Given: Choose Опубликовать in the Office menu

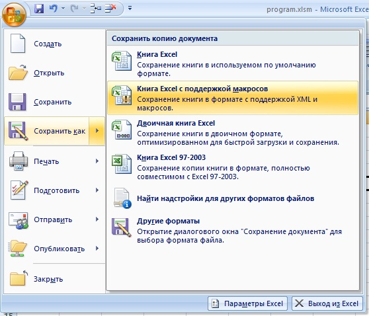Looking at the screenshot, I should pyautogui.click(x=54, y=249).
